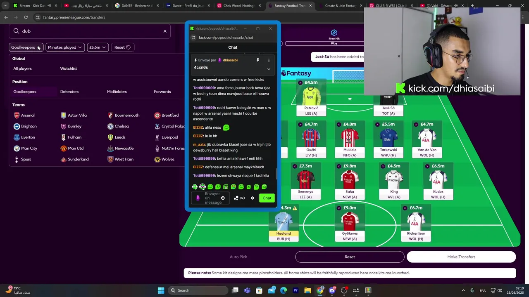Image resolution: width=529 pixels, height=297 pixels.
Task: Clear the 'dub' search text with X
Action: coord(165,31)
